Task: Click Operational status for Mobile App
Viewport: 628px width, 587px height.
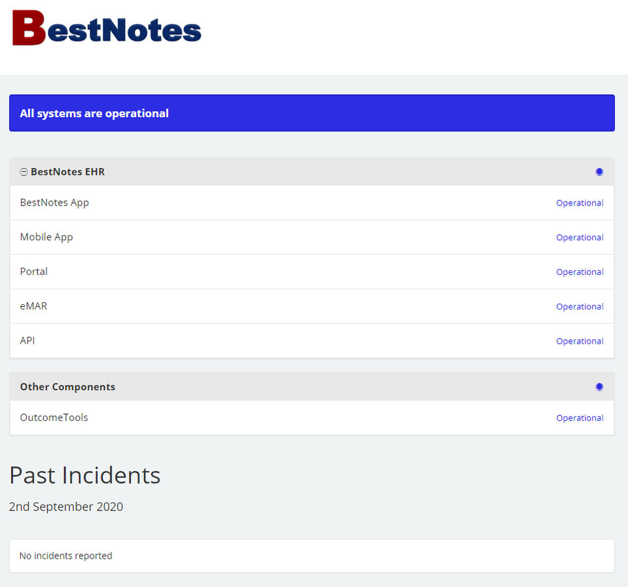Action: 580,238
